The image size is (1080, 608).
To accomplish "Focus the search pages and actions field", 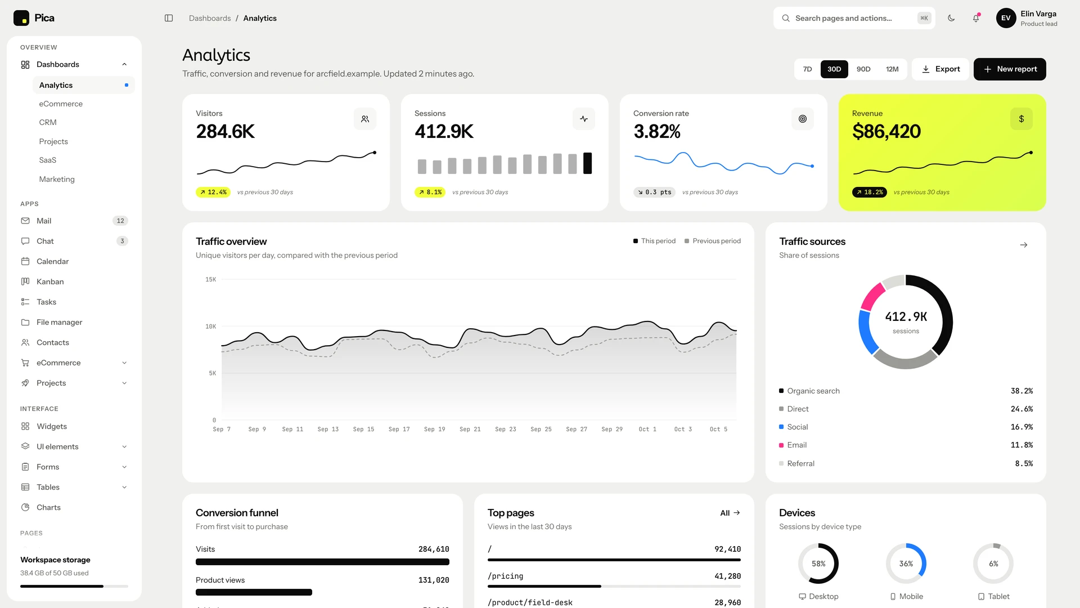I will point(854,18).
